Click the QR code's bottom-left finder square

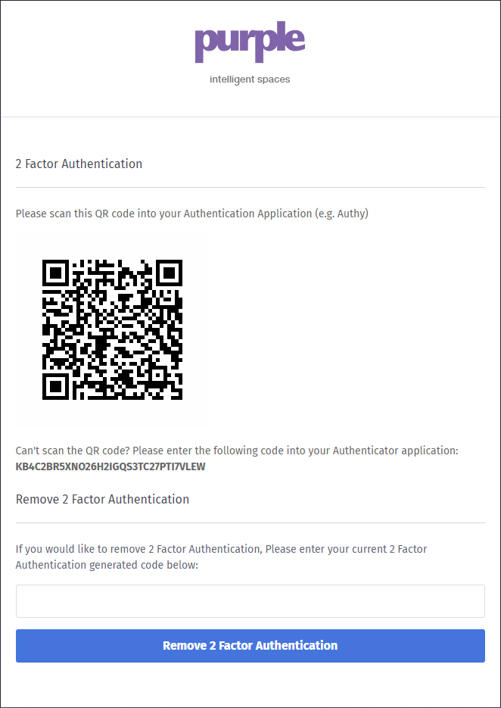[56, 386]
